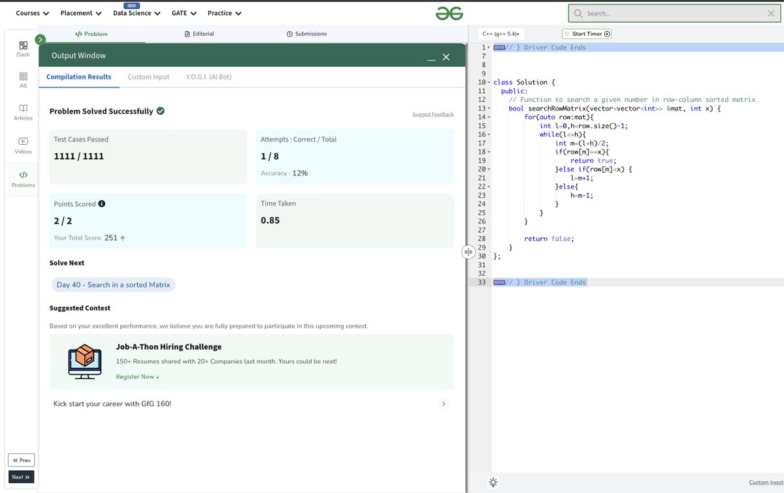Switch to the Editorial tab
The width and height of the screenshot is (784, 493).
point(199,34)
